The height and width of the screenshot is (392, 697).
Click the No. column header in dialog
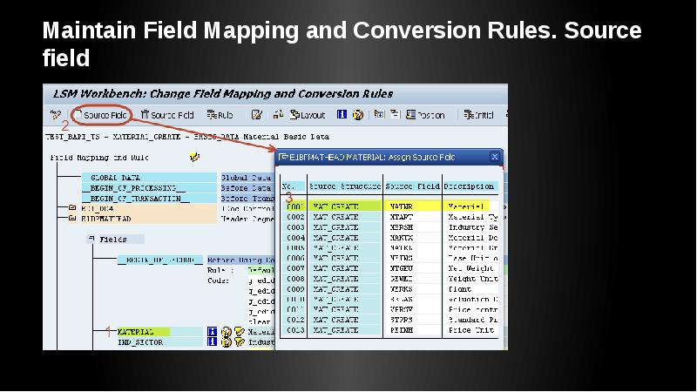coord(293,186)
